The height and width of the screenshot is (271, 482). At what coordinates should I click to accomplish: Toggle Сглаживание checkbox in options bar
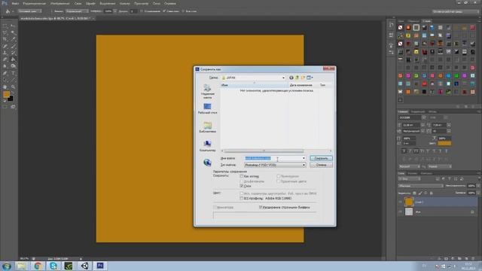(142, 11)
